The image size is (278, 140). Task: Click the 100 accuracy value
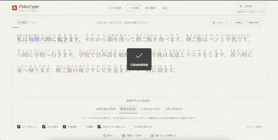[x=129, y=135]
